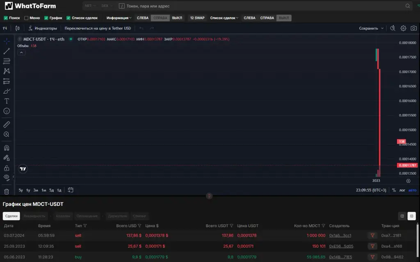Toggle stay-in-drawing-mode pencil lock

pyautogui.click(x=7, y=158)
